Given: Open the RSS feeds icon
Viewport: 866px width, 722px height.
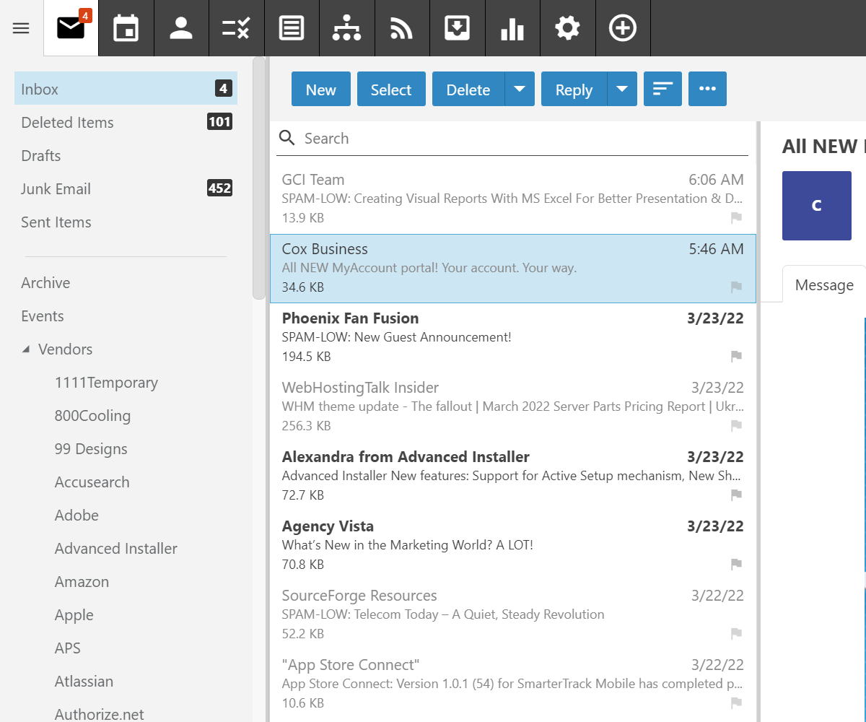Looking at the screenshot, I should tap(402, 28).
